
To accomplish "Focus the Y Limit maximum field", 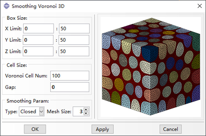I will (x=74, y=40).
